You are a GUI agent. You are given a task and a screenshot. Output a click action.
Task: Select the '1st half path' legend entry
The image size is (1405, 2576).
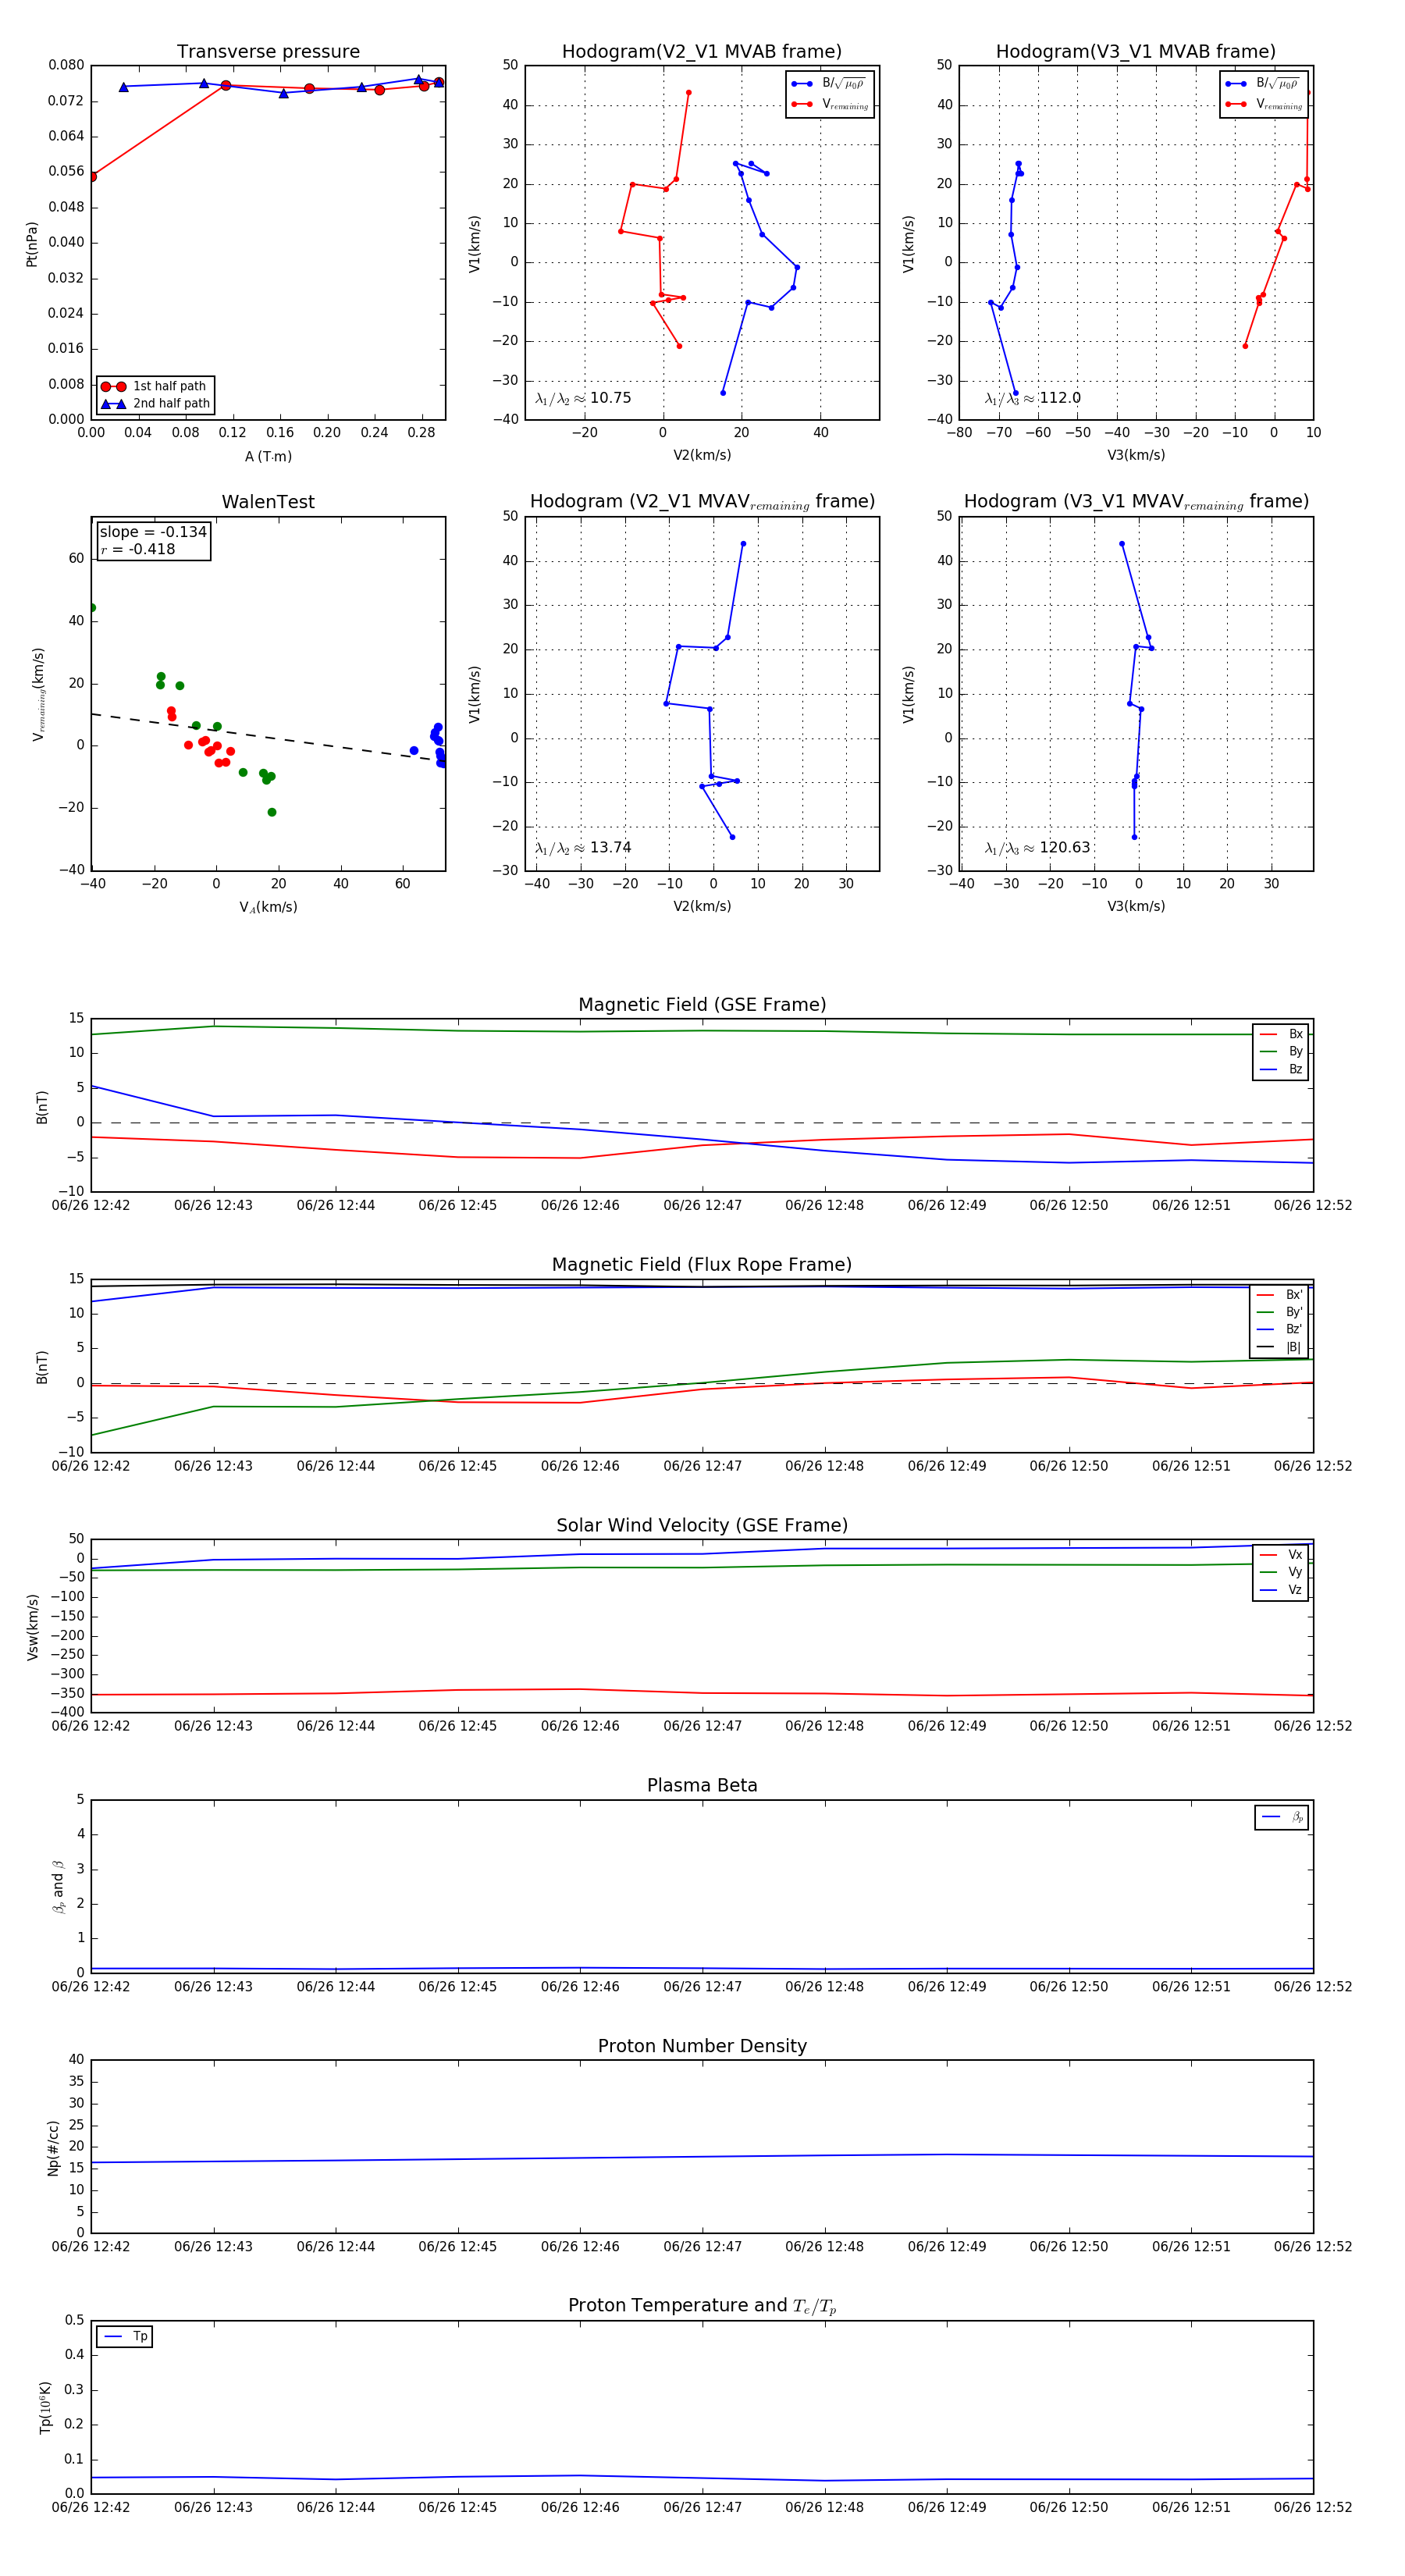point(155,386)
